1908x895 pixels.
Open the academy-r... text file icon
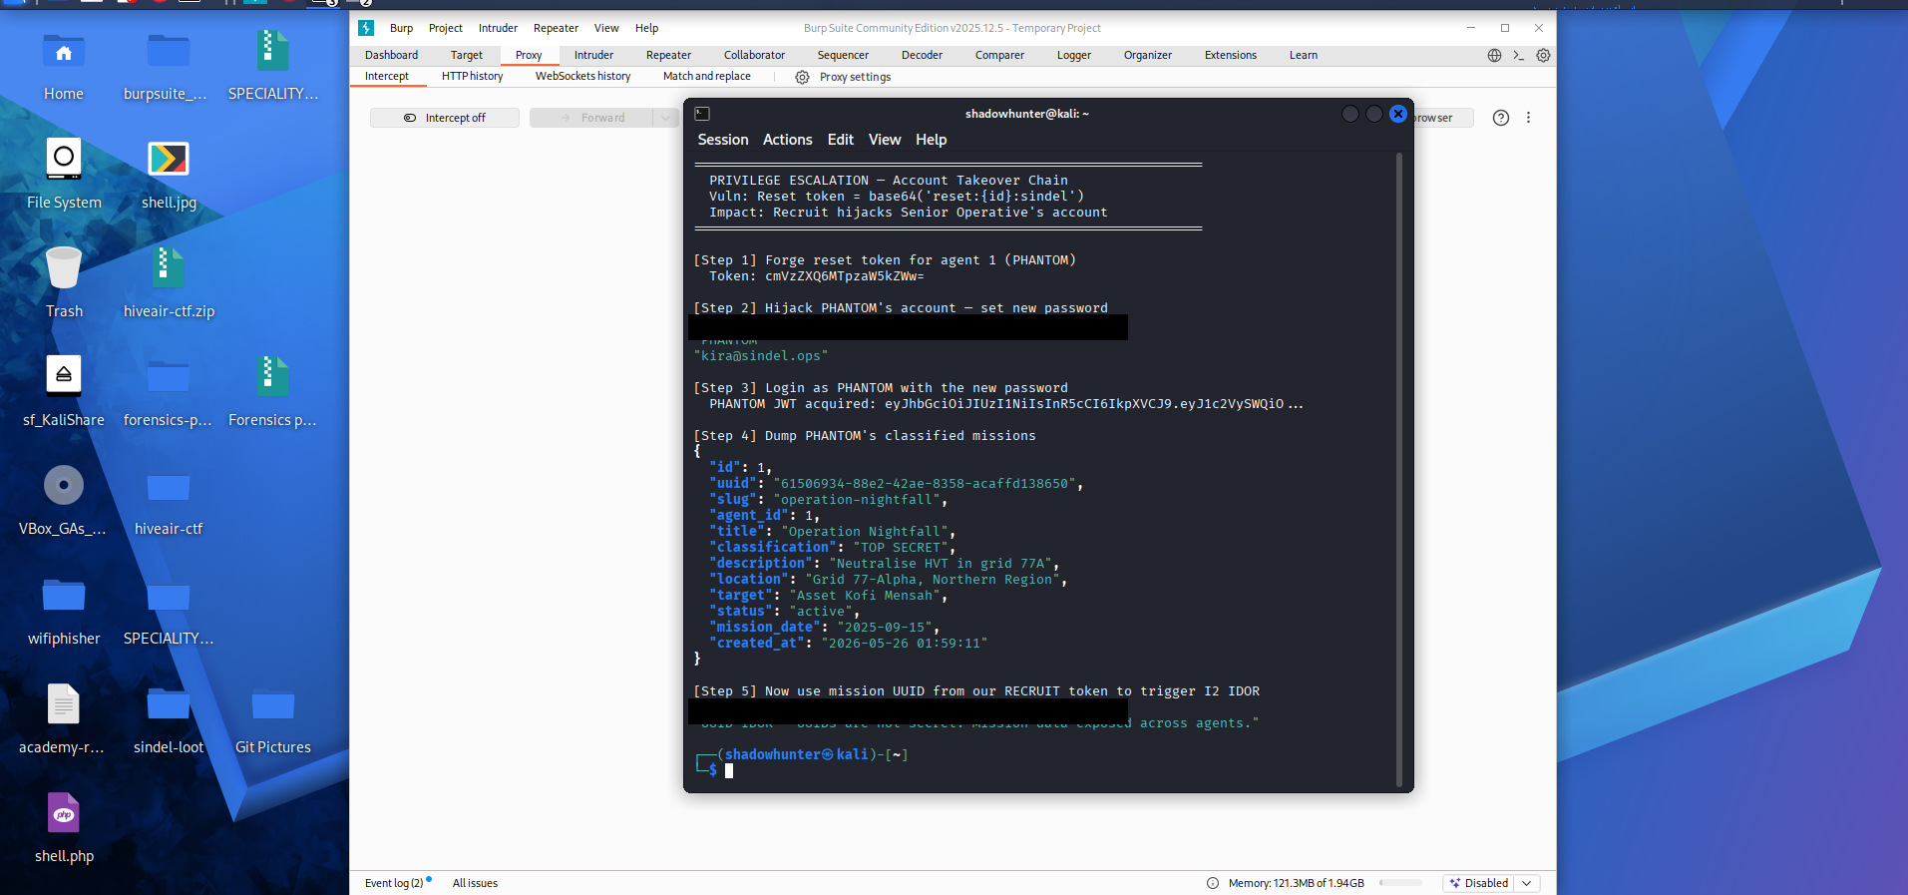click(x=64, y=704)
